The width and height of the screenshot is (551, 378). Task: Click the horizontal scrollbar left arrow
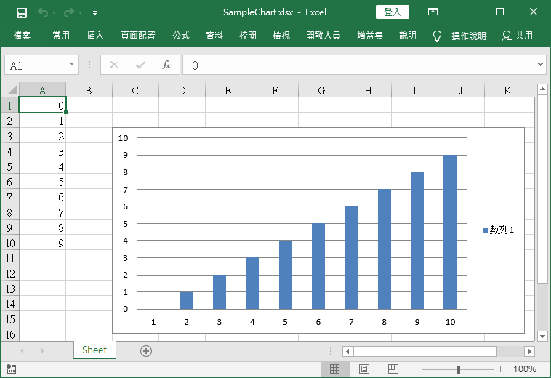pos(347,351)
